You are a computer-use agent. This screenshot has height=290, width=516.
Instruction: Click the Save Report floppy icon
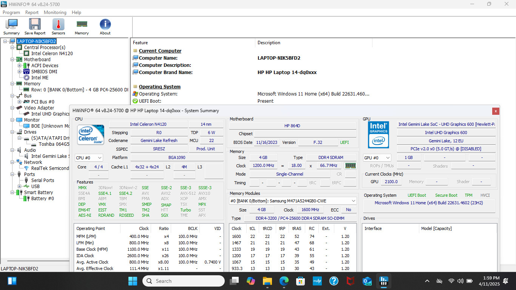pos(35,27)
